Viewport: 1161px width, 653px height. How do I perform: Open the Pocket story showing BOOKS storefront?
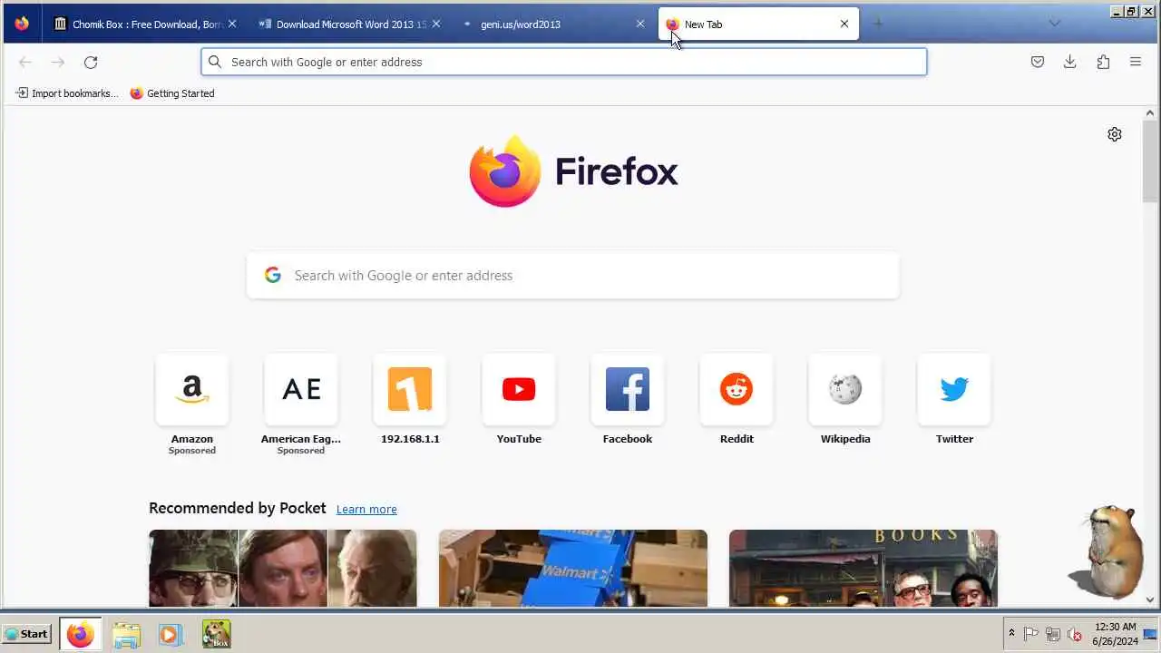pos(863,569)
